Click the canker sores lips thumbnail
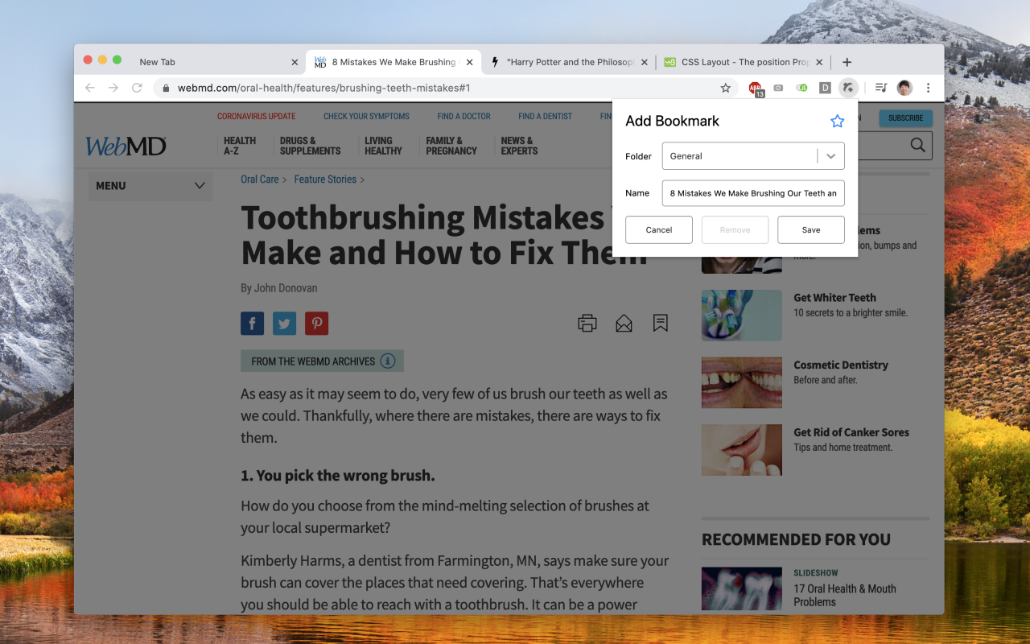Image resolution: width=1030 pixels, height=644 pixels. click(x=742, y=450)
